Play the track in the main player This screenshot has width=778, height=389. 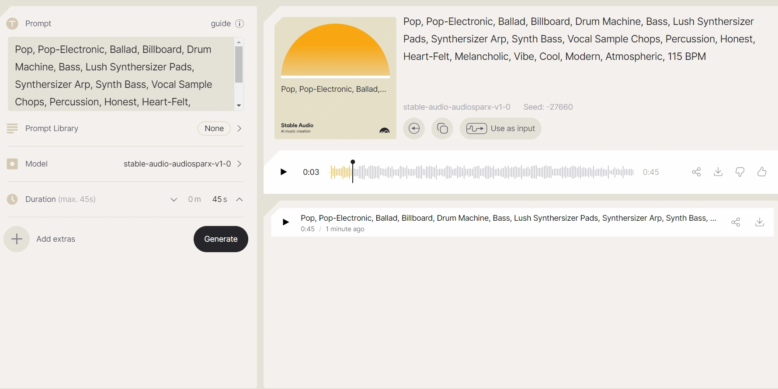point(283,172)
